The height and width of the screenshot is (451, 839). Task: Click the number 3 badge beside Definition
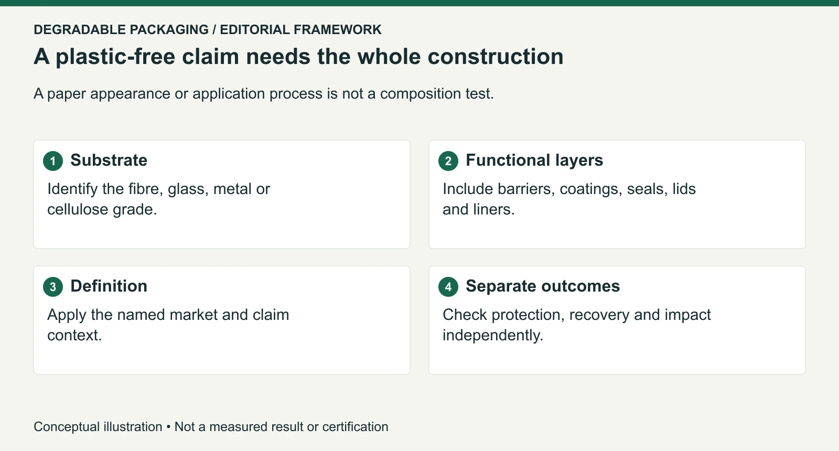point(53,287)
